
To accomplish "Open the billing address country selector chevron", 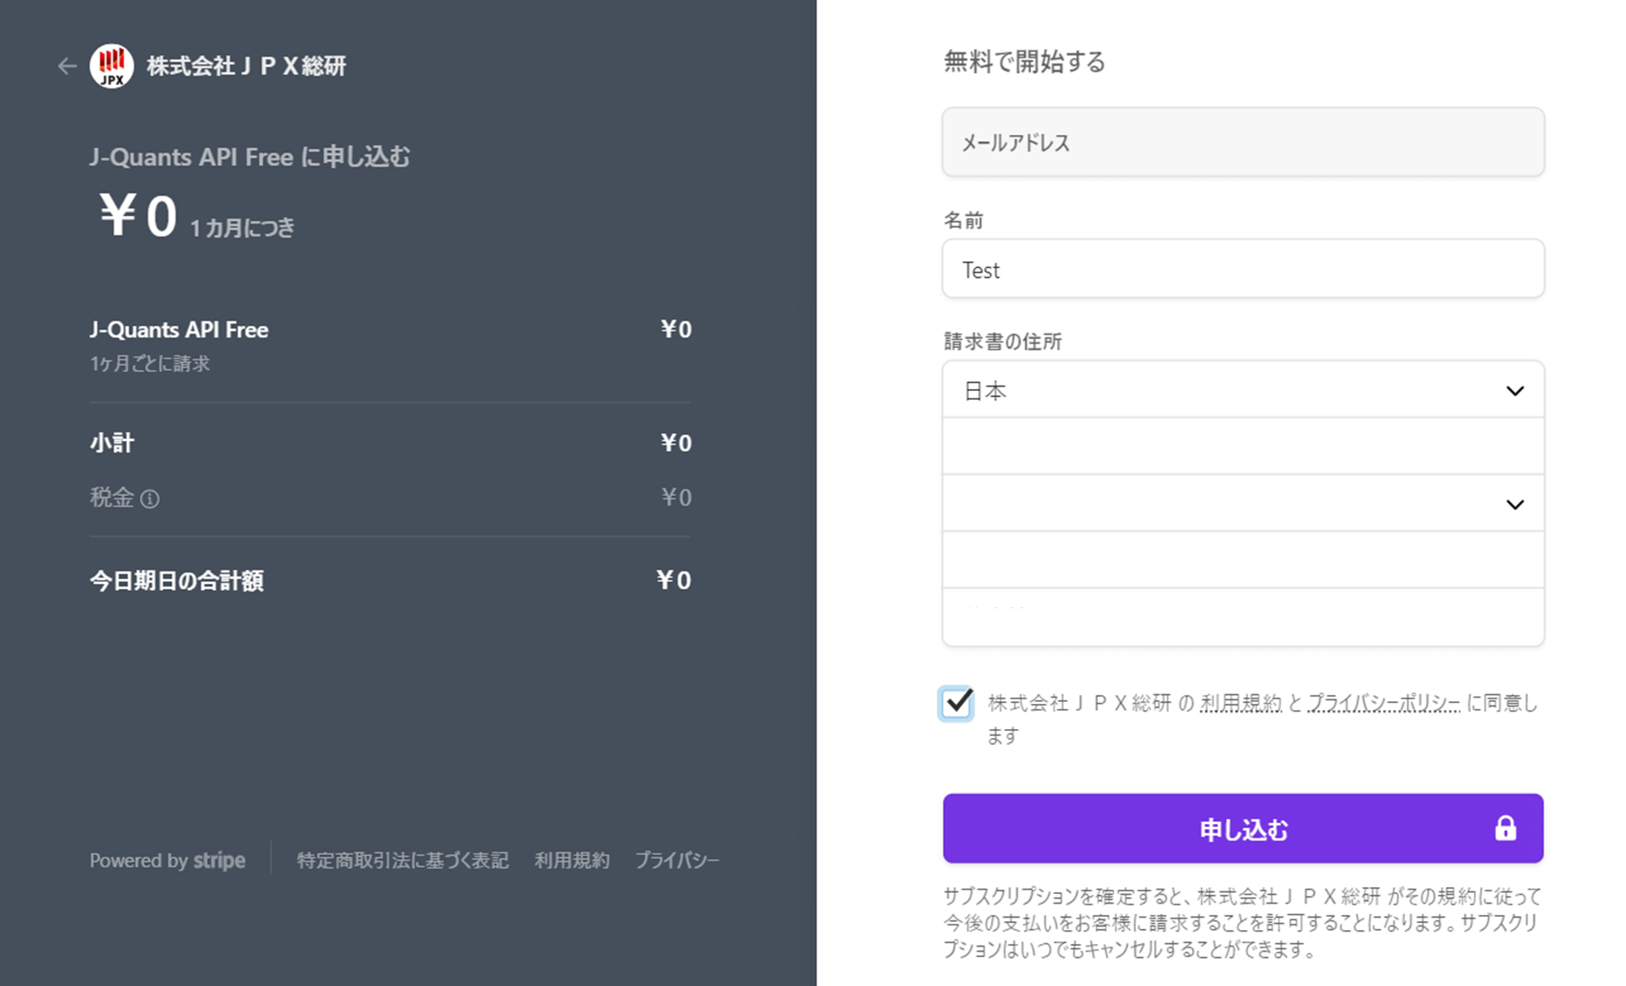I will click(x=1515, y=390).
